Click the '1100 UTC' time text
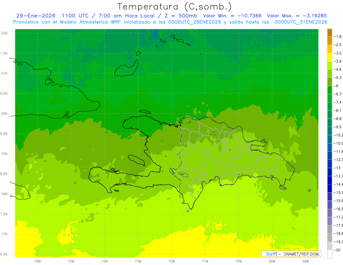The image size is (343, 265). click(x=75, y=16)
